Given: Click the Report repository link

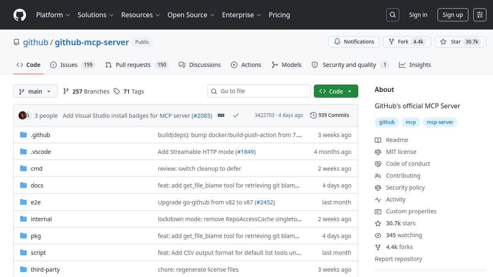Looking at the screenshot, I should [x=399, y=259].
